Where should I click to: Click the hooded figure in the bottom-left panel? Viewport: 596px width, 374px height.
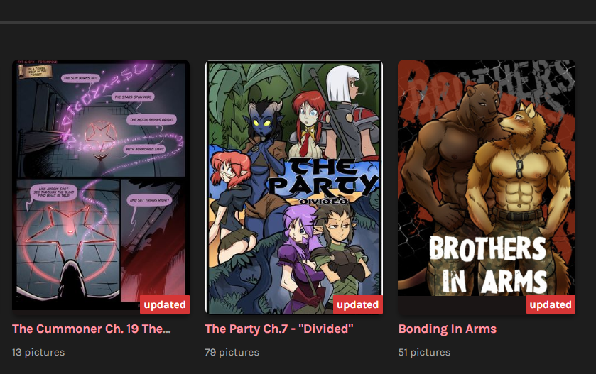coord(72,283)
